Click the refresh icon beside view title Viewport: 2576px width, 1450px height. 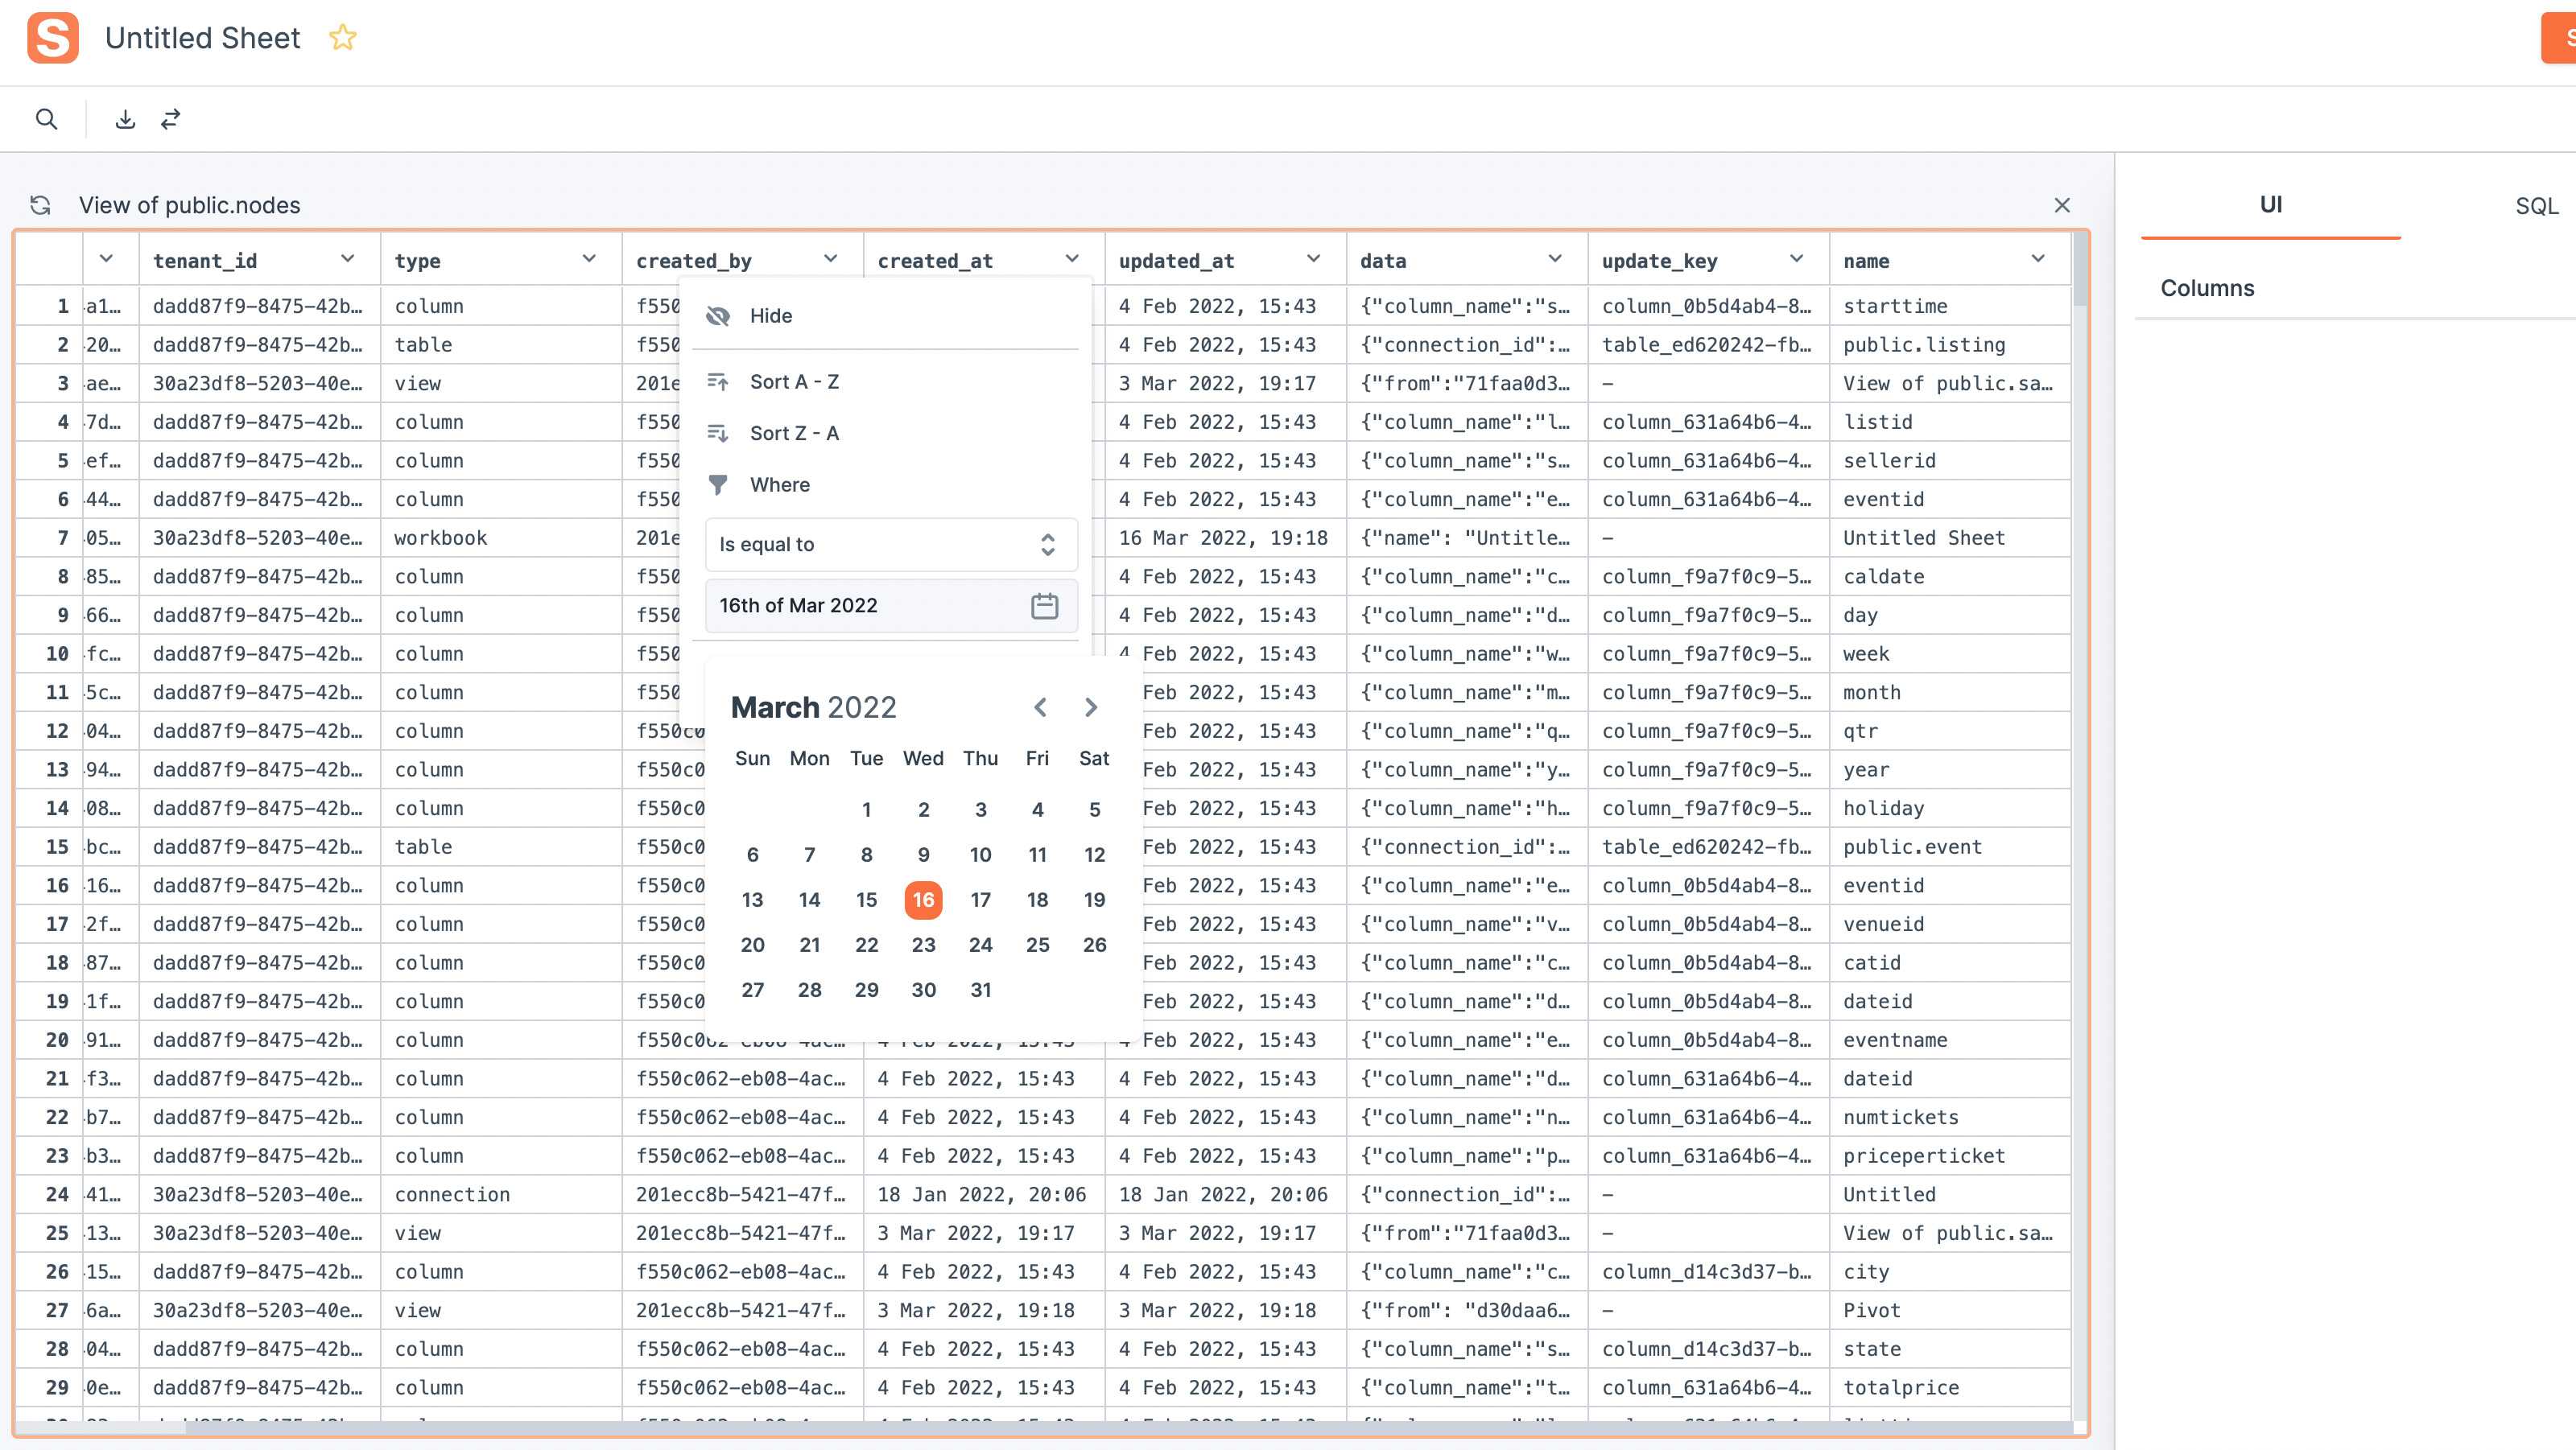pyautogui.click(x=41, y=205)
